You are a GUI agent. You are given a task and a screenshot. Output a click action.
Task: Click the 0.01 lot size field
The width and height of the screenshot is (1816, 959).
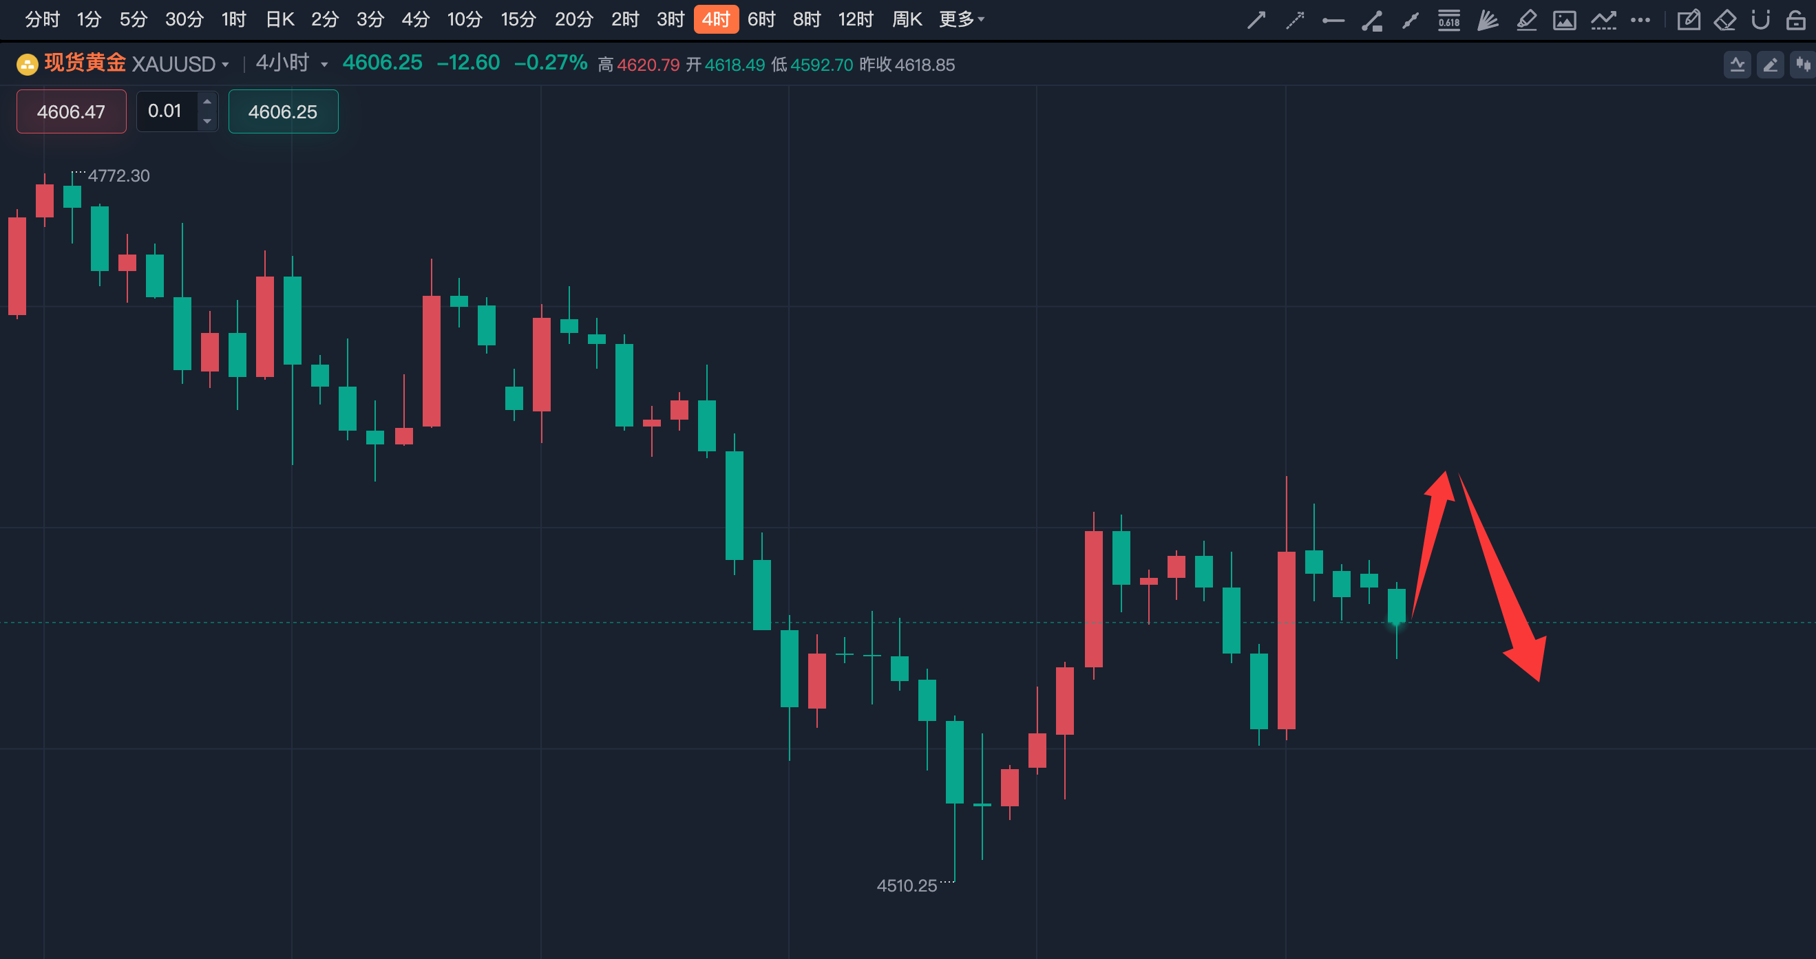[167, 111]
